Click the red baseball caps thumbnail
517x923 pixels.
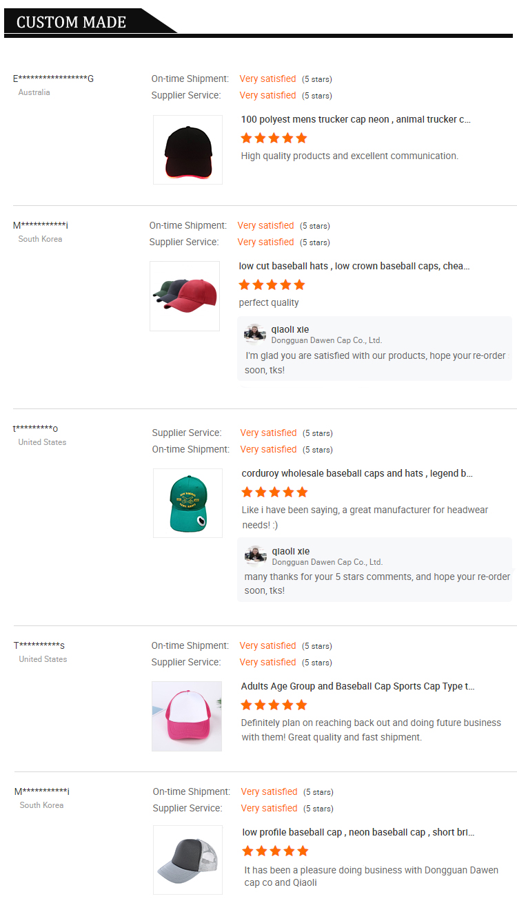pyautogui.click(x=184, y=296)
